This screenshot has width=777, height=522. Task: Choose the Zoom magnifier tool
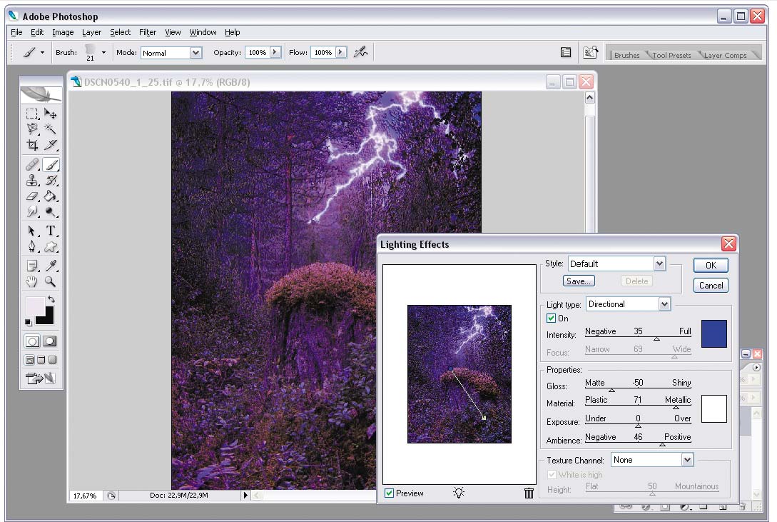point(51,281)
